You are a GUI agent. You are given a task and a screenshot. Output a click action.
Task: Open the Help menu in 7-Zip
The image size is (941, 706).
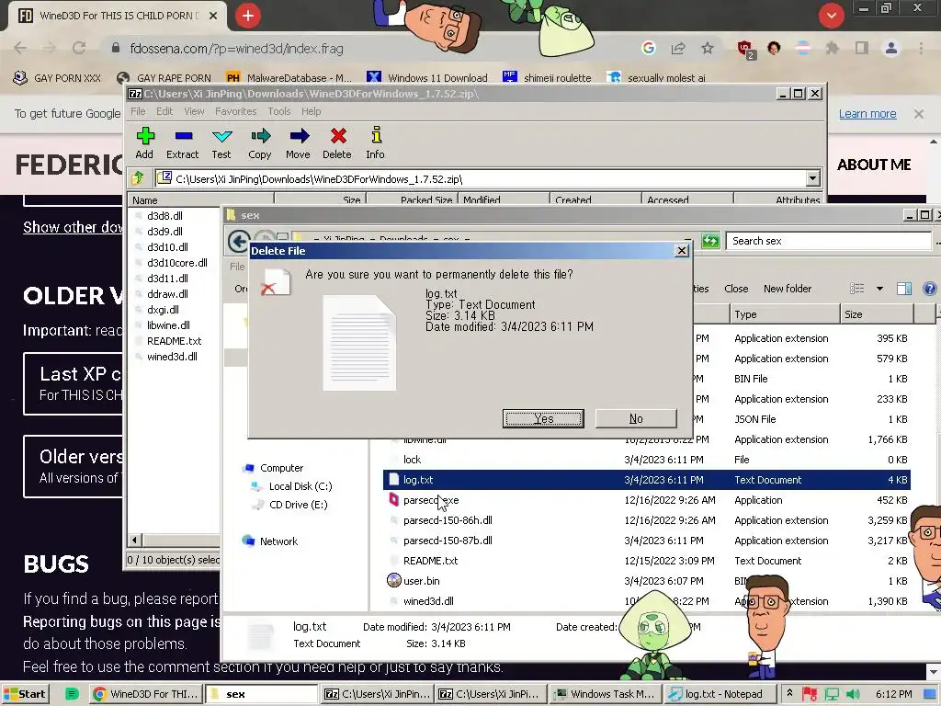click(311, 111)
